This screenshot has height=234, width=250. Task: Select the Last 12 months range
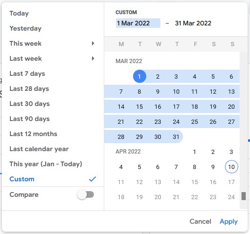click(x=33, y=134)
